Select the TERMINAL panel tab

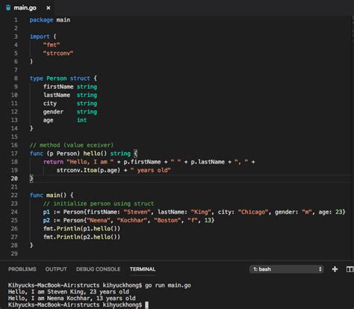click(x=143, y=269)
